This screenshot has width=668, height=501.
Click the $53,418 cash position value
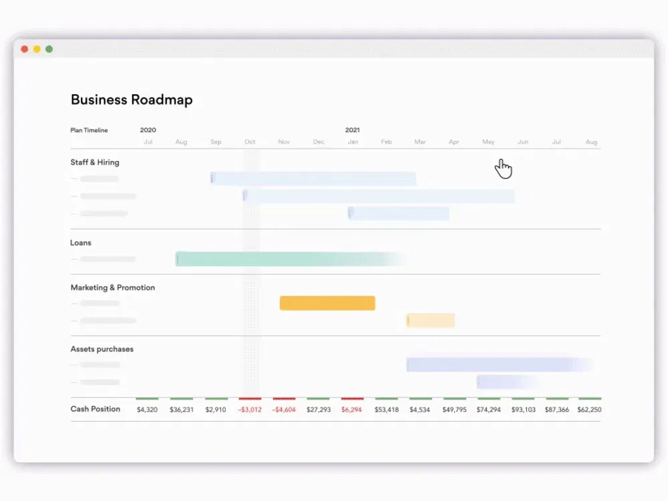[386, 409]
